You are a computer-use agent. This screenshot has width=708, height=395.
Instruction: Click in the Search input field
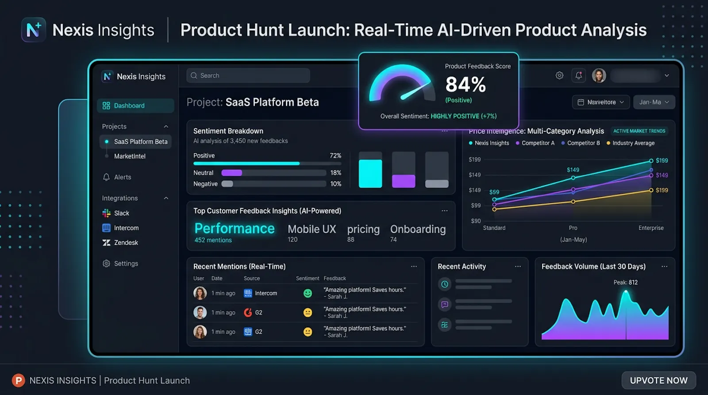pyautogui.click(x=248, y=76)
